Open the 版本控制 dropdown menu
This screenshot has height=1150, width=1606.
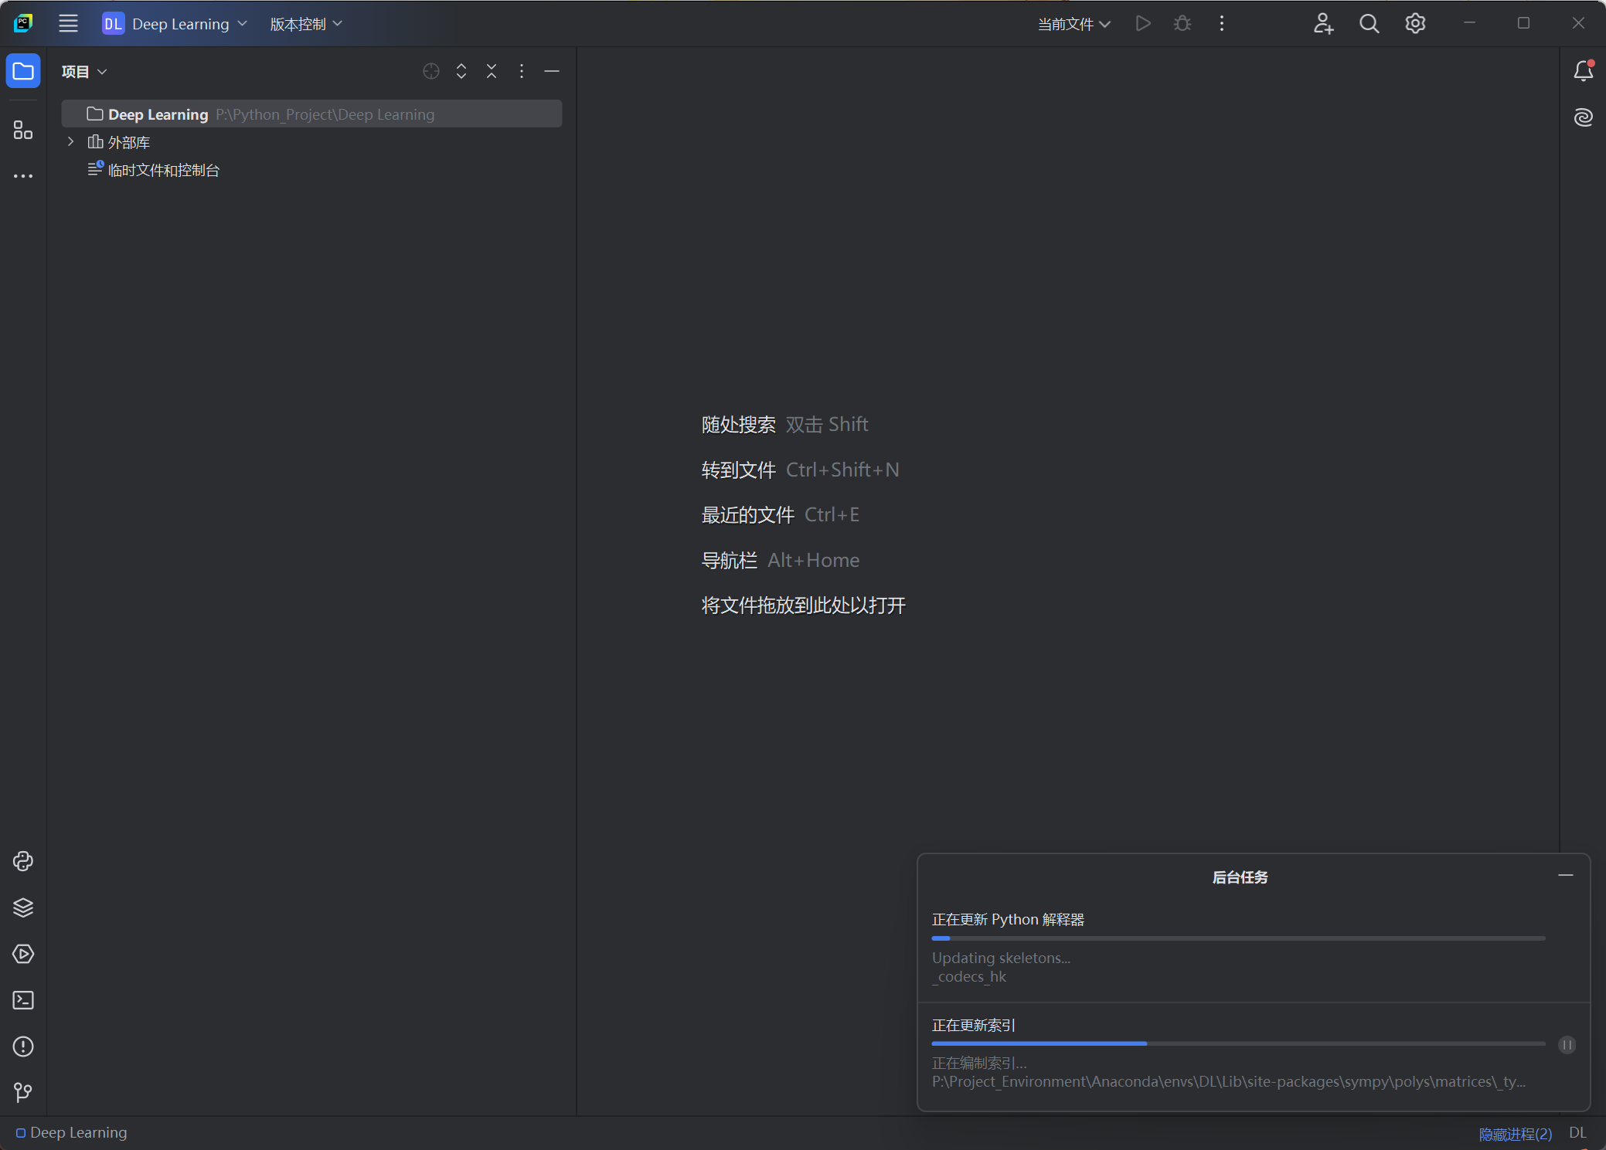[306, 23]
